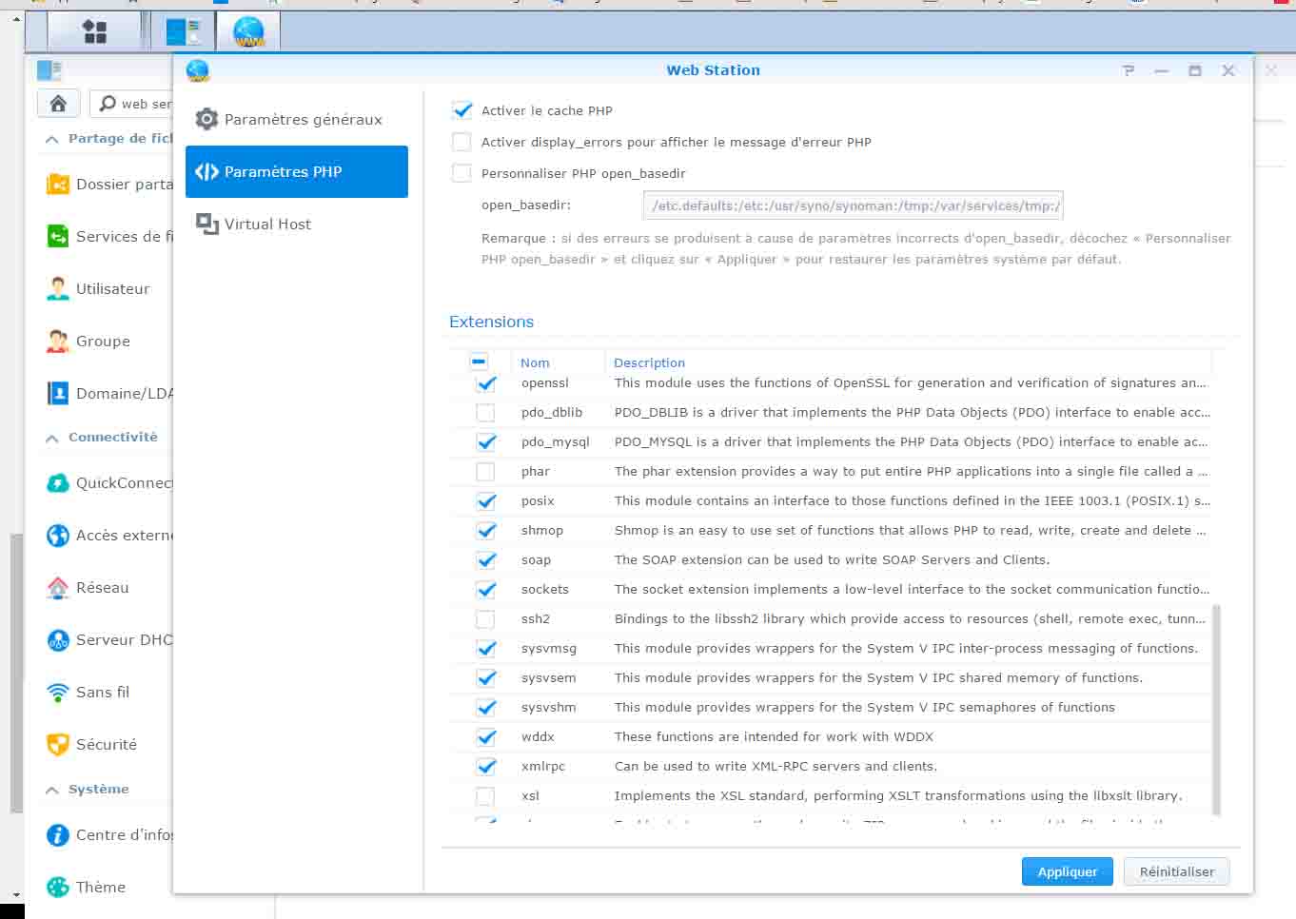Collapse the Partage de fichiers section

click(52, 139)
